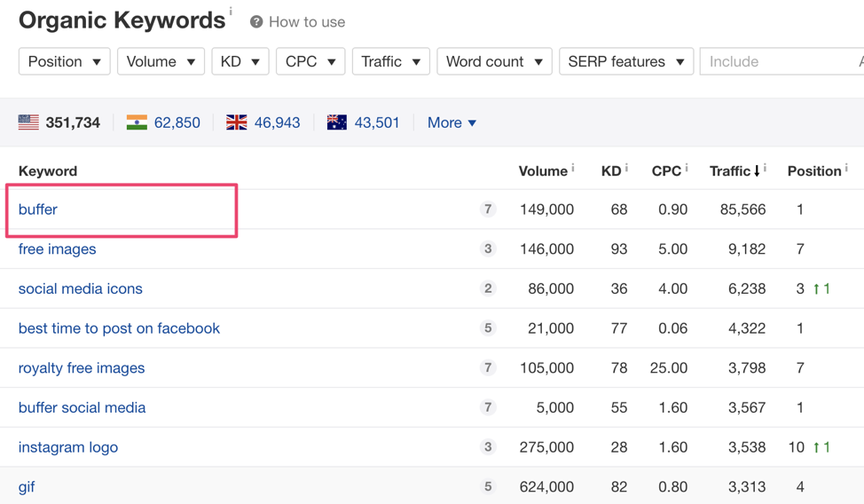Expand the More countries dropdown
This screenshot has width=864, height=504.
[x=452, y=122]
